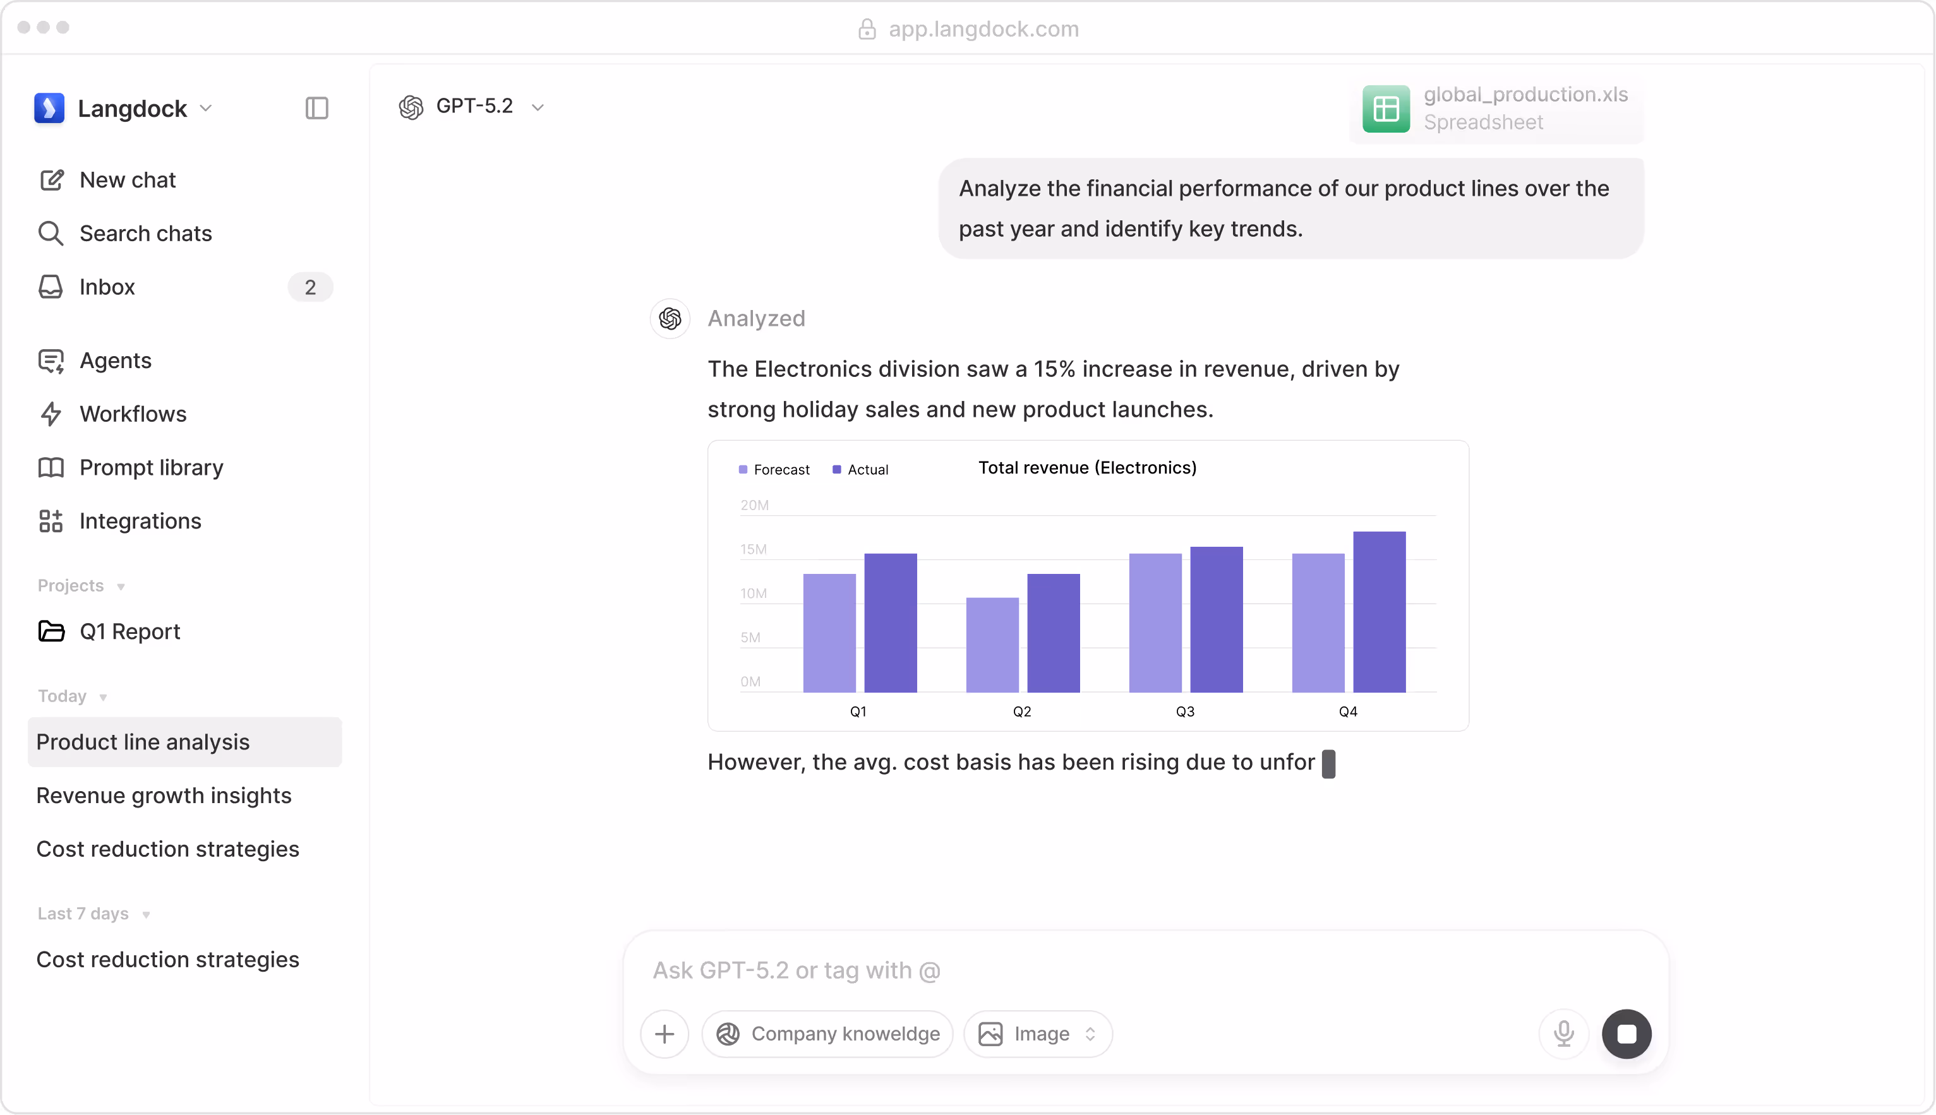Open the Image mode selector
1936x1115 pixels.
(1038, 1034)
